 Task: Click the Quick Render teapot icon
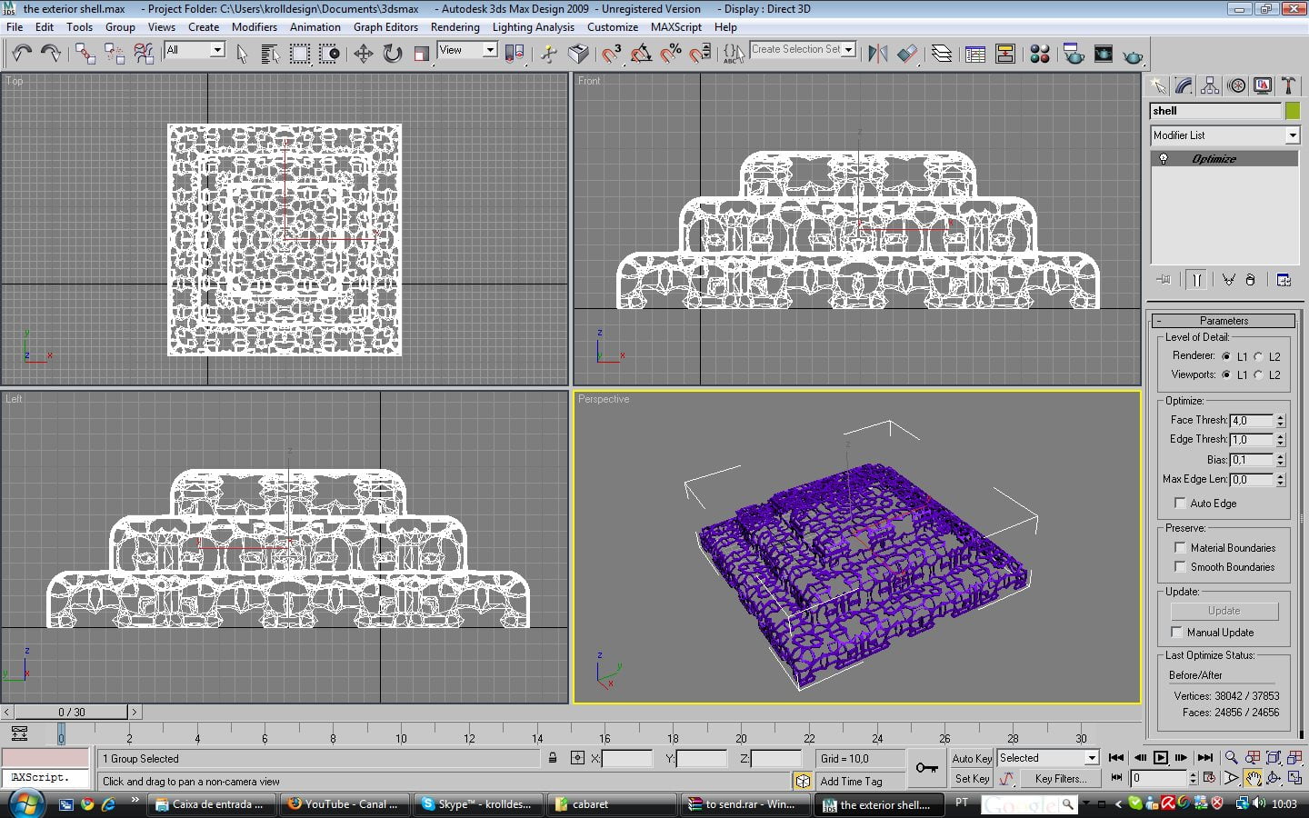[1133, 56]
